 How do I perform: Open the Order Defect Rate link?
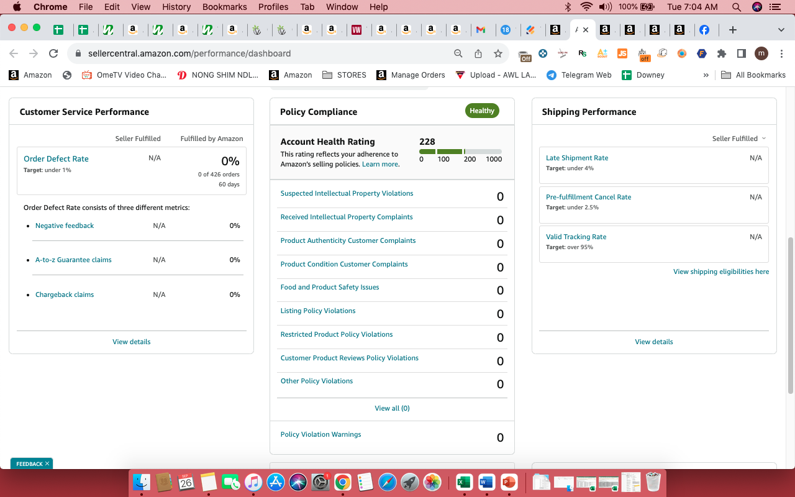coord(56,158)
